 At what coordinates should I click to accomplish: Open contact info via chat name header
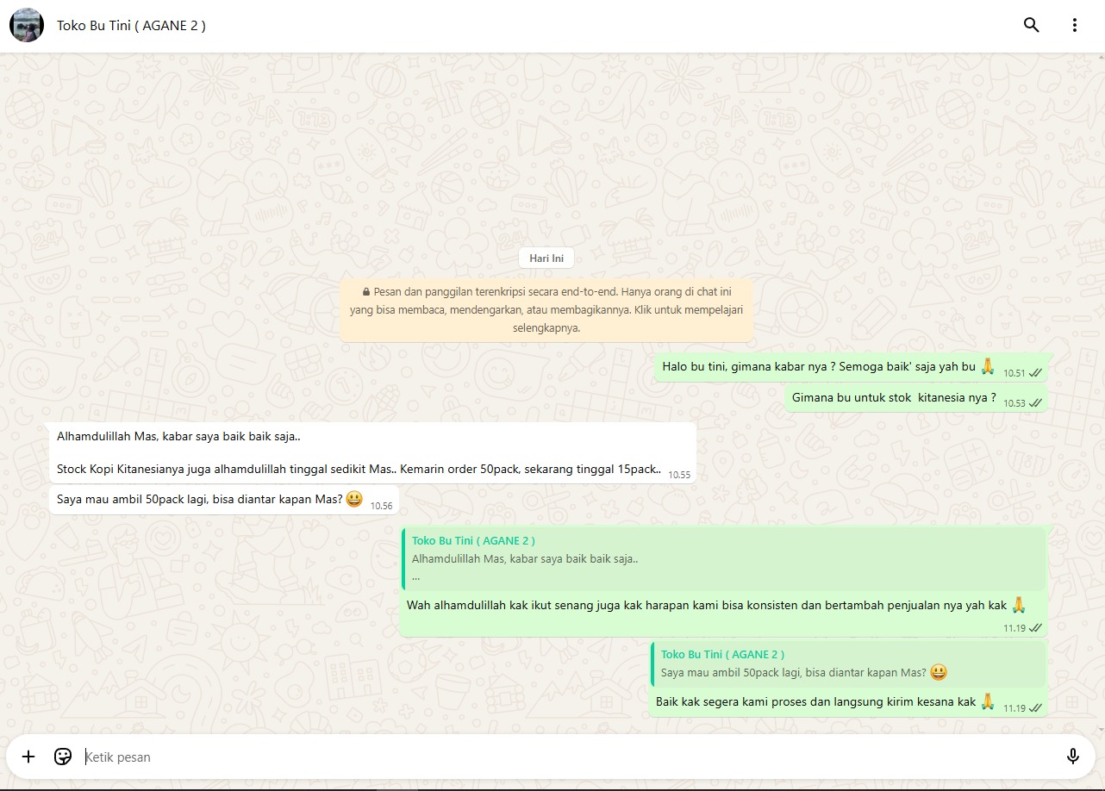pyautogui.click(x=131, y=25)
